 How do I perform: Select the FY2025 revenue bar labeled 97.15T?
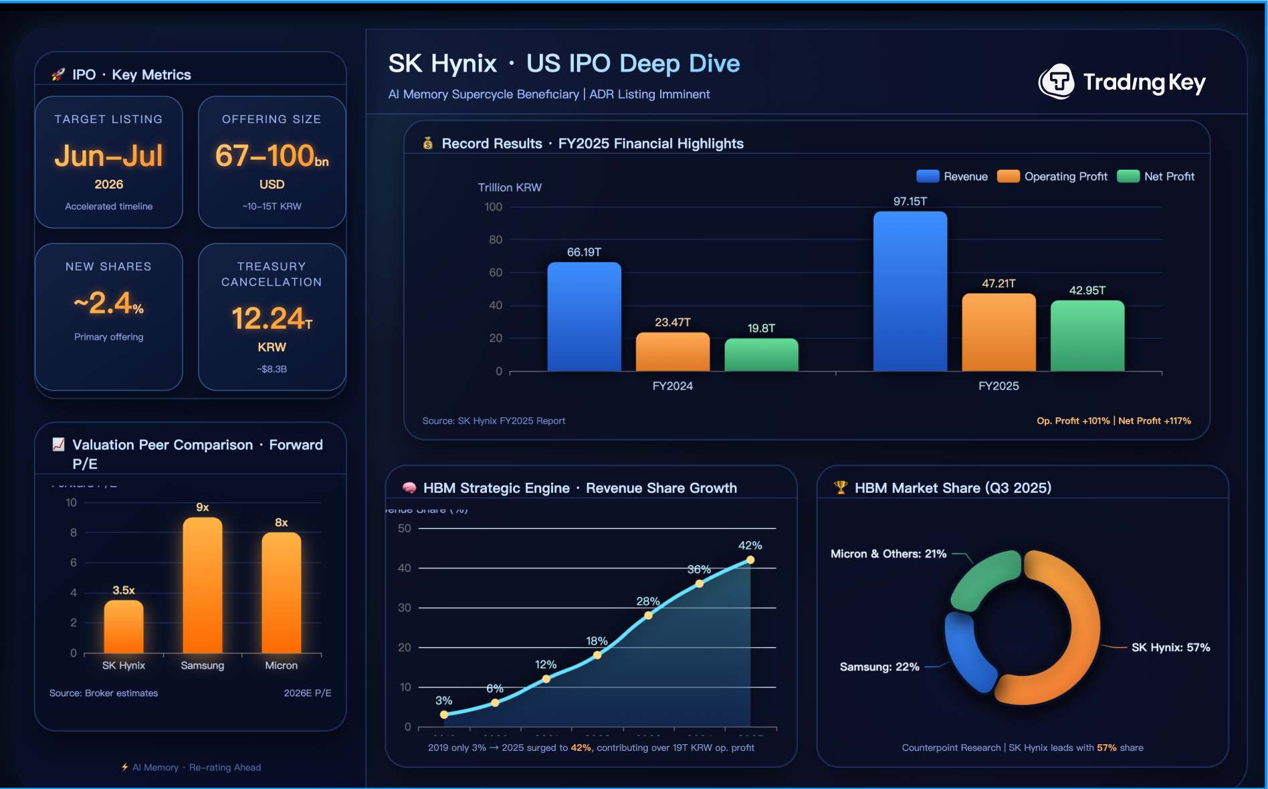(910, 292)
